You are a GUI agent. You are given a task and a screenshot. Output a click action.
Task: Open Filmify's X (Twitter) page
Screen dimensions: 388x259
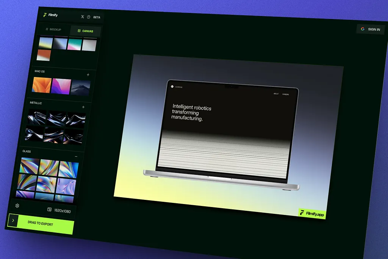click(x=82, y=16)
